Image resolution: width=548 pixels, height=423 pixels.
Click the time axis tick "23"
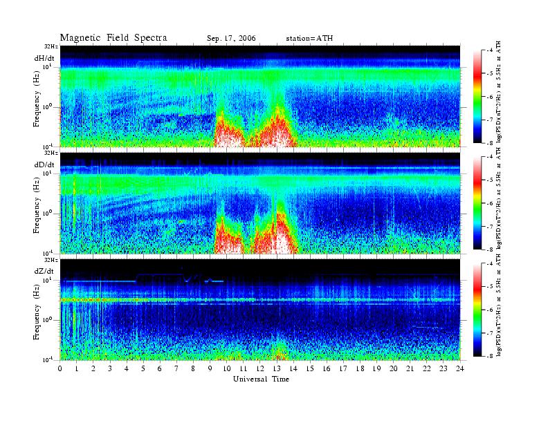coord(443,368)
